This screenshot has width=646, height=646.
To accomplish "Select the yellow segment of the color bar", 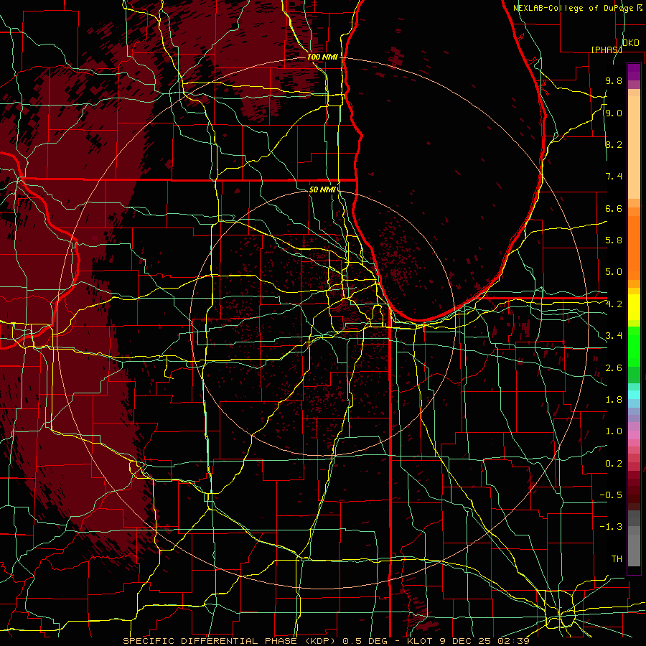I will coord(634,307).
